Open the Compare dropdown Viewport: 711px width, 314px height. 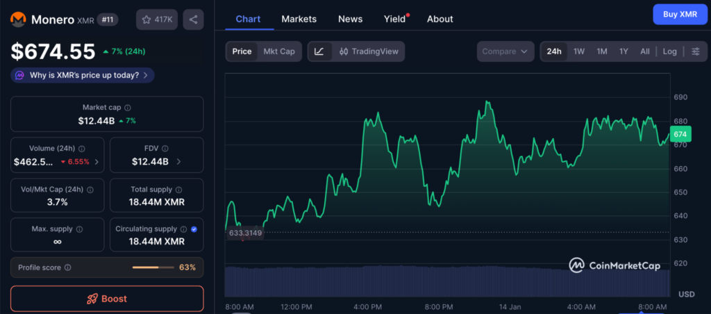point(505,51)
